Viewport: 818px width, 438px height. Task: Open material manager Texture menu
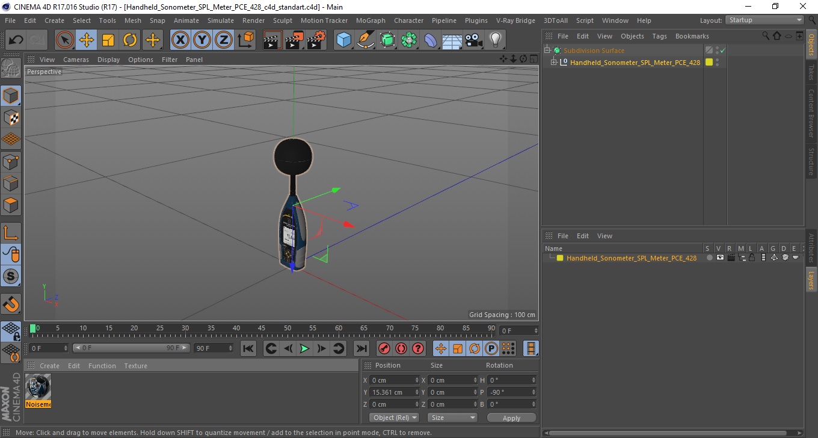coord(135,366)
